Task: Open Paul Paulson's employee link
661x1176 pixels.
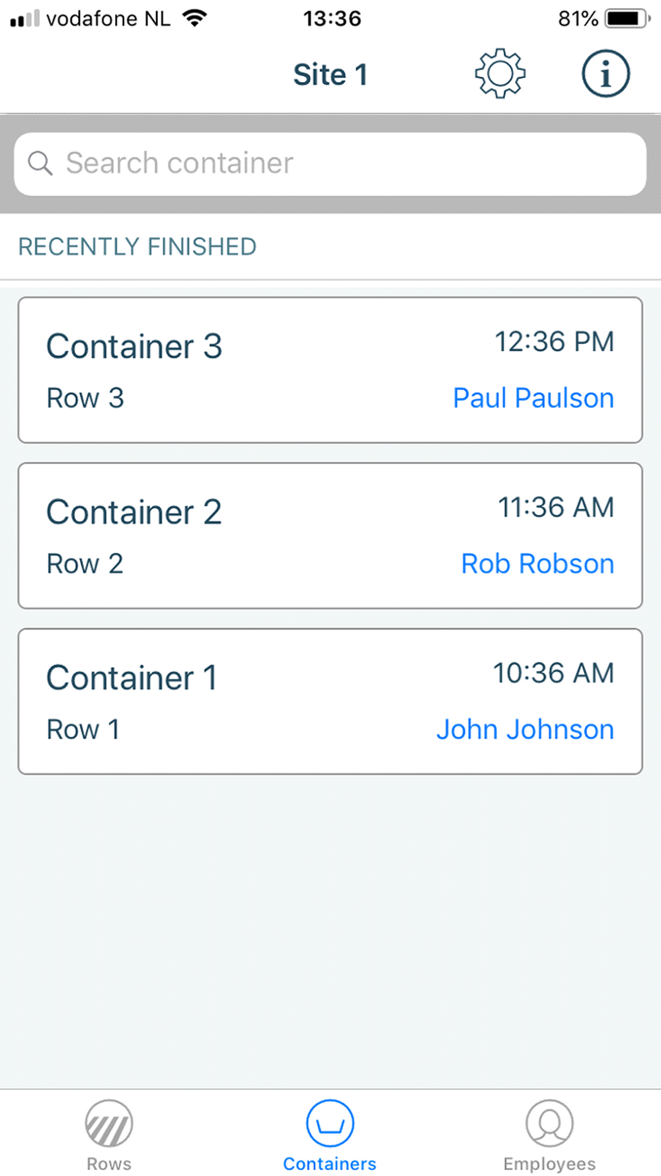Action: 533,398
